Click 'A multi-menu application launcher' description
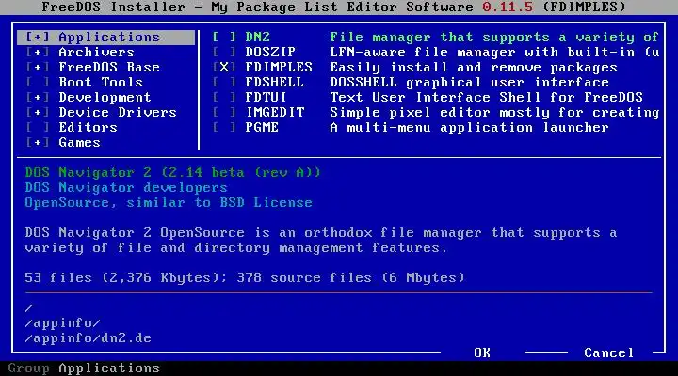Screen dimensions: 678x376 pyautogui.click(x=470, y=128)
